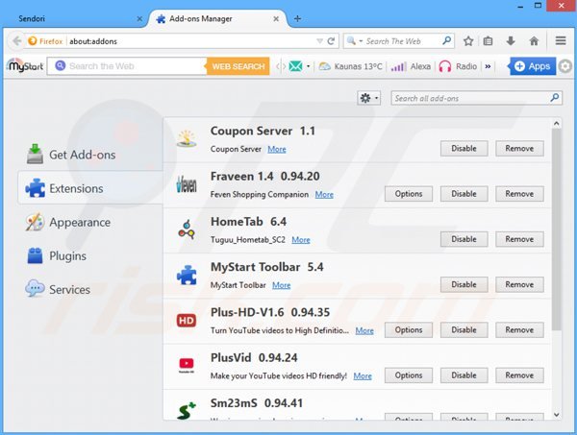The image size is (577, 435).
Task: Click the Sm23mS extension icon
Action: [187, 411]
